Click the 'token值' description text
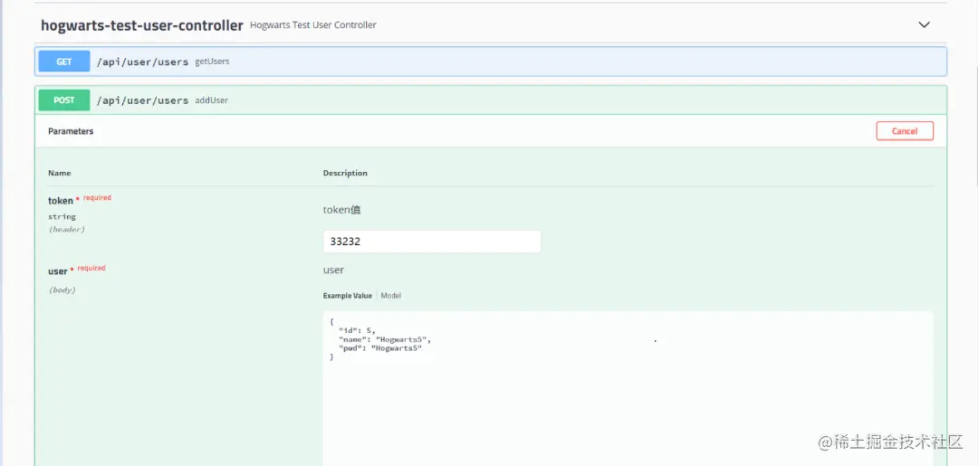The image size is (978, 466). pos(341,210)
